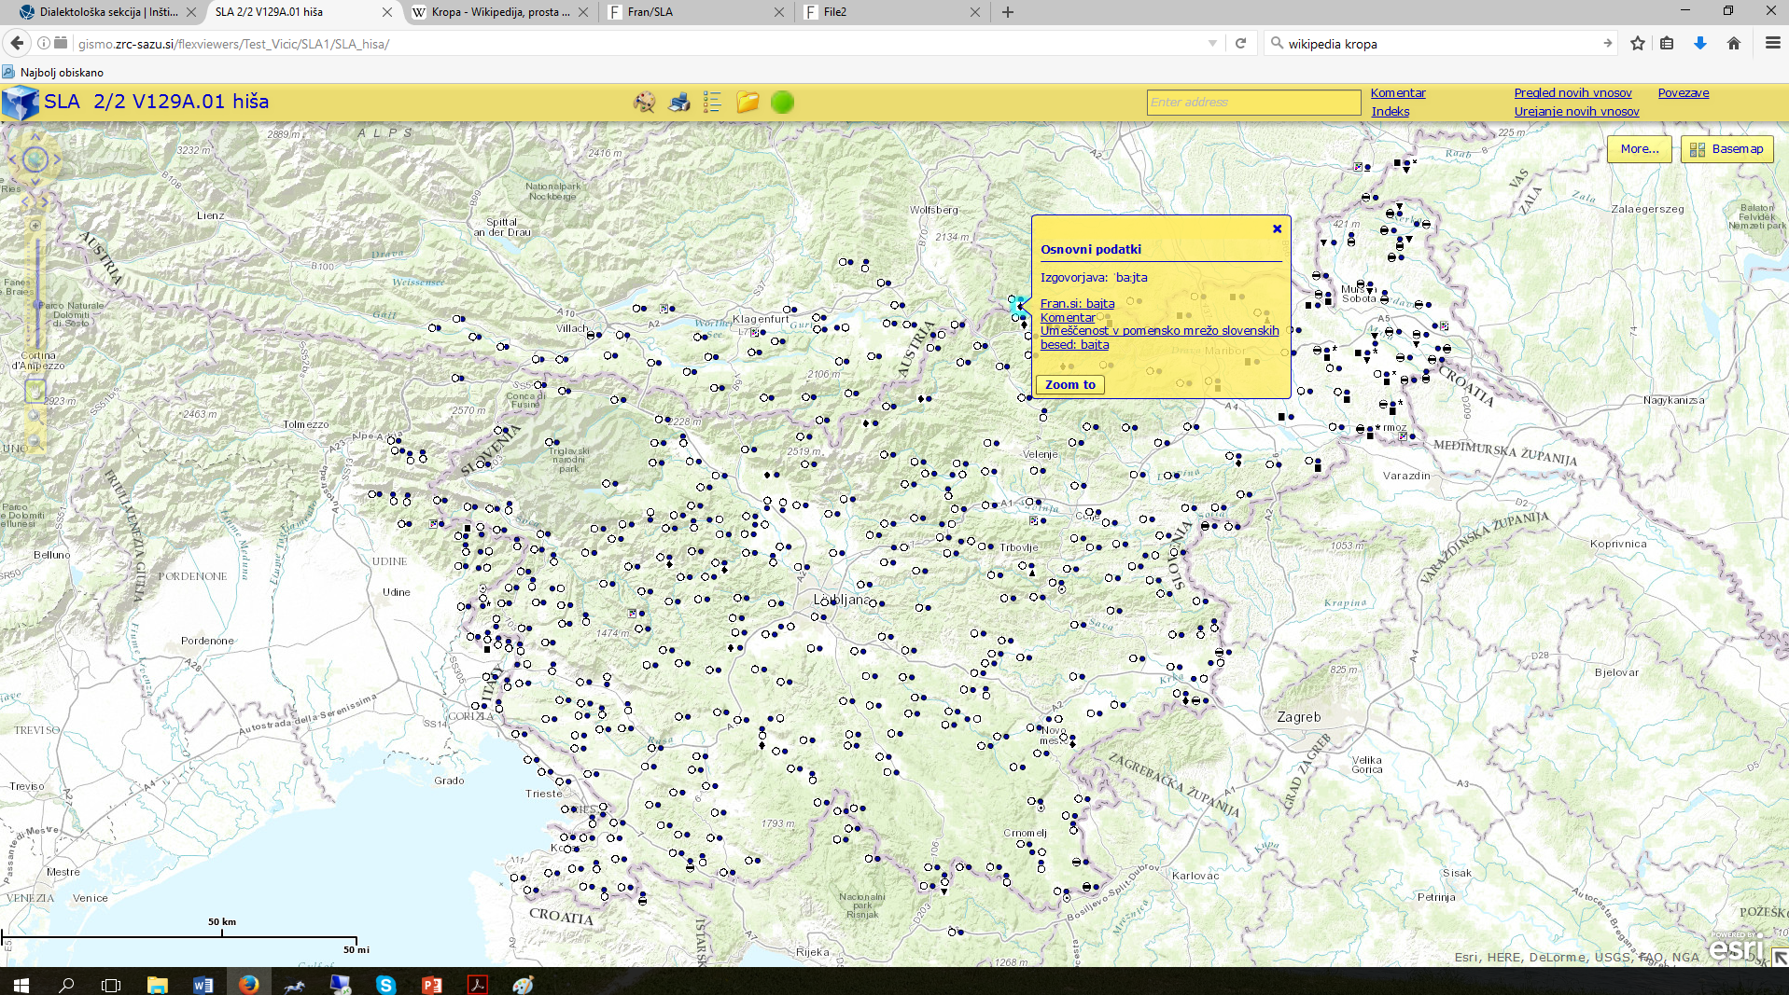Go to browser home page
This screenshot has height=995, width=1789.
point(1734,43)
